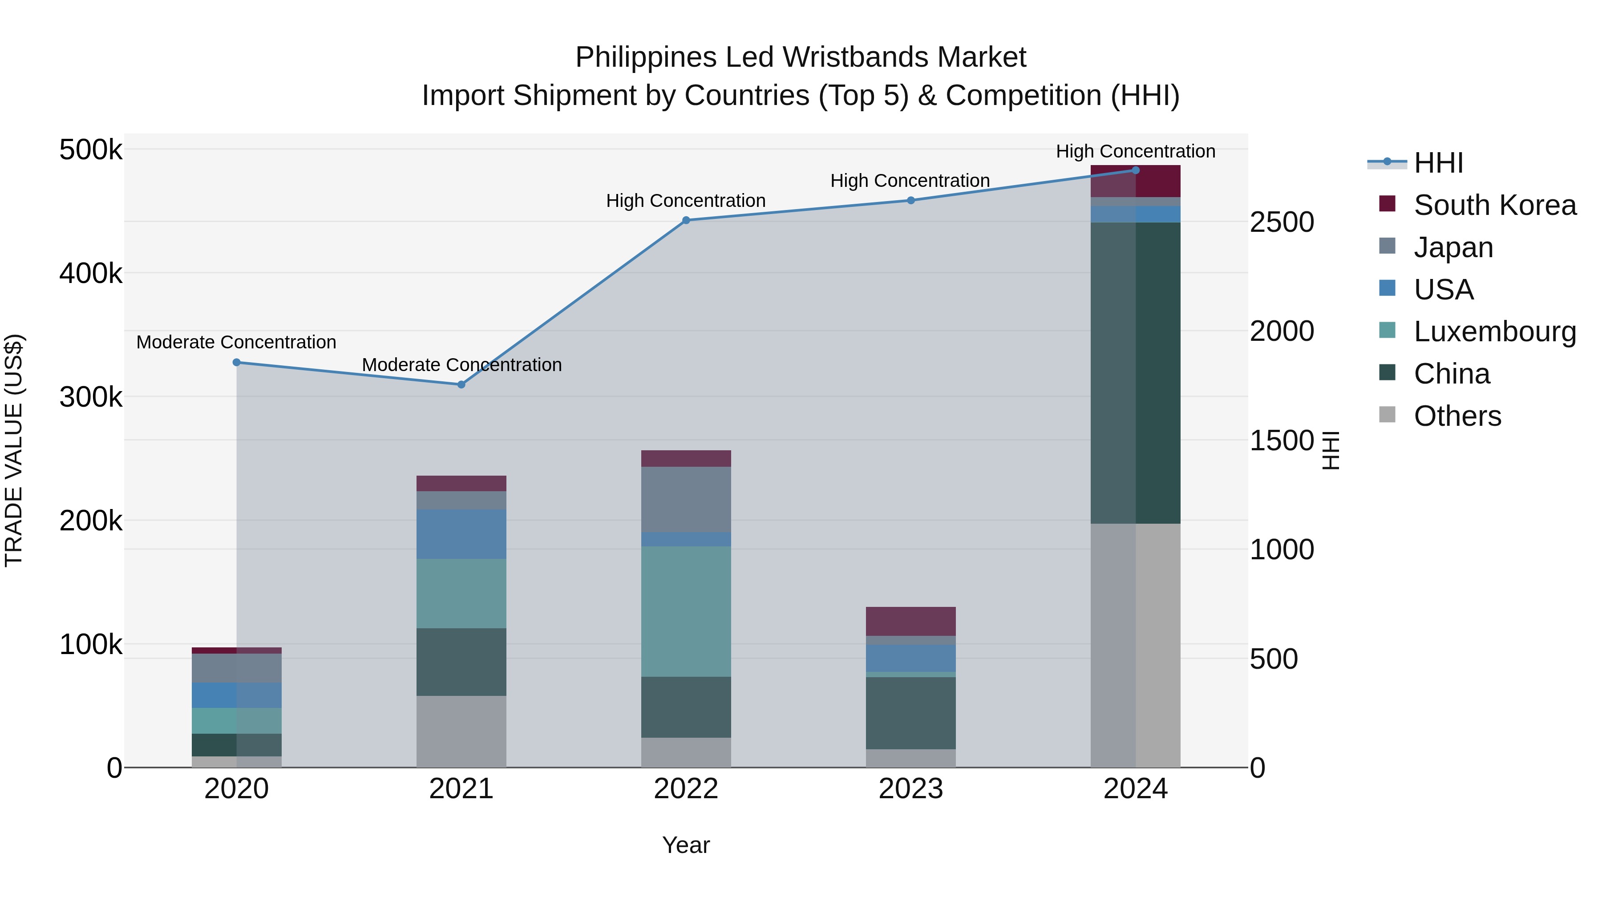
Task: Click the 500k y-axis tick label
Action: (91, 150)
